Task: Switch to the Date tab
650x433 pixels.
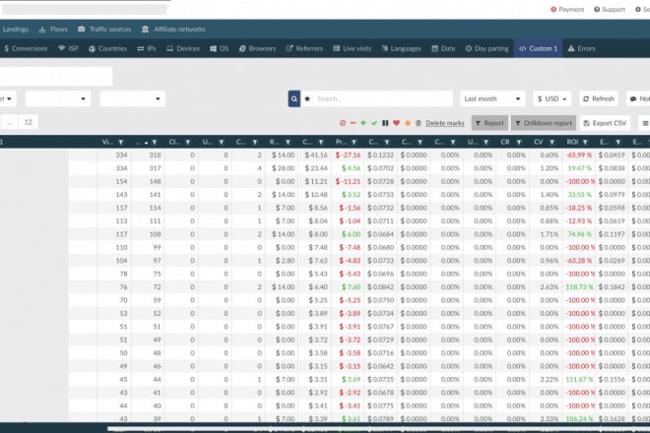Action: [x=443, y=48]
